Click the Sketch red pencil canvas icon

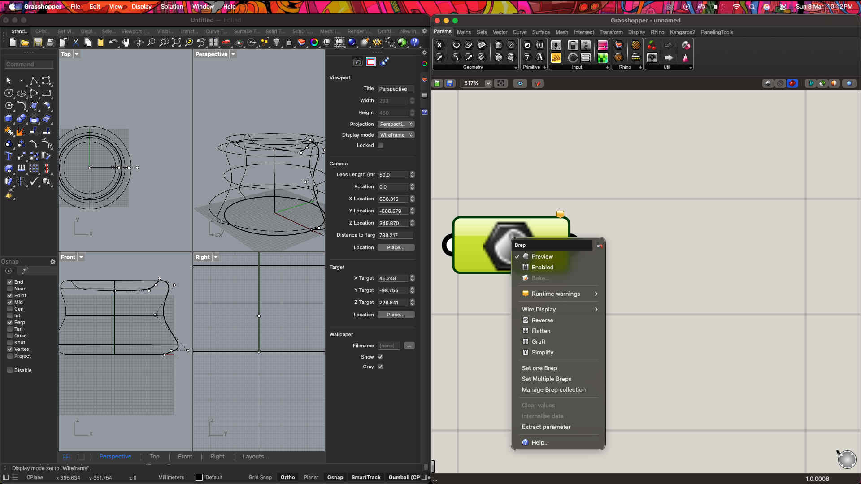[x=538, y=83]
